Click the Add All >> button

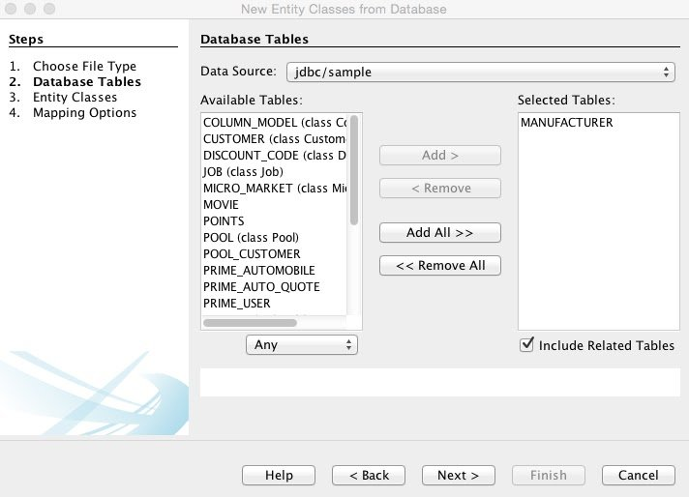click(x=440, y=232)
